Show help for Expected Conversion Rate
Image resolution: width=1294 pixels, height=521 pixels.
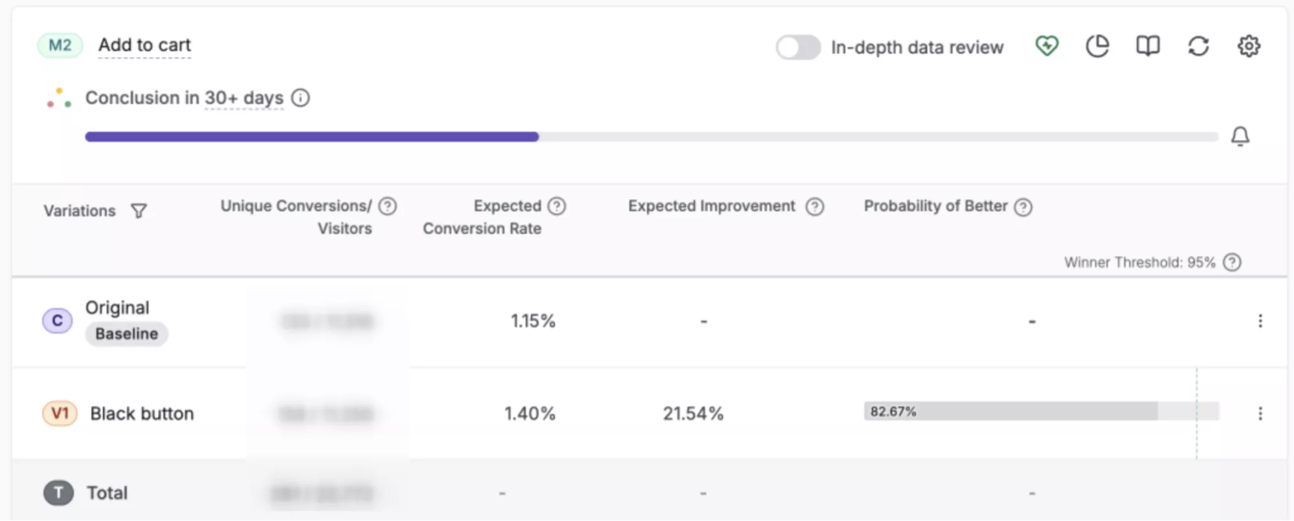point(557,206)
